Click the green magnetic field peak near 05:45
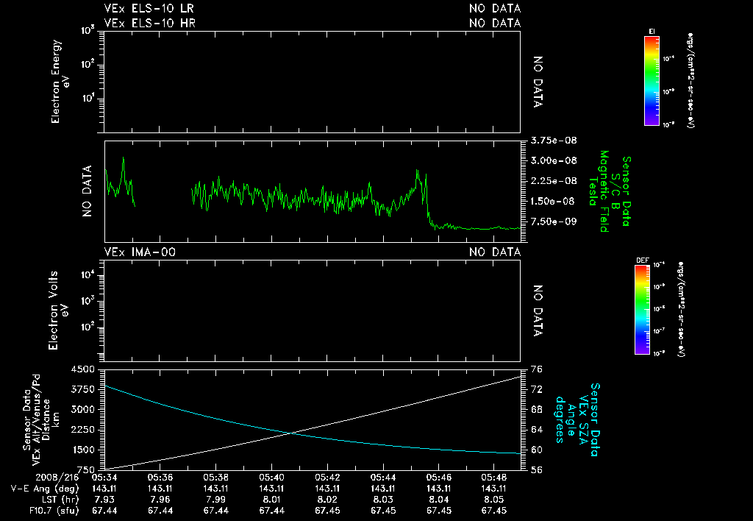 point(418,170)
